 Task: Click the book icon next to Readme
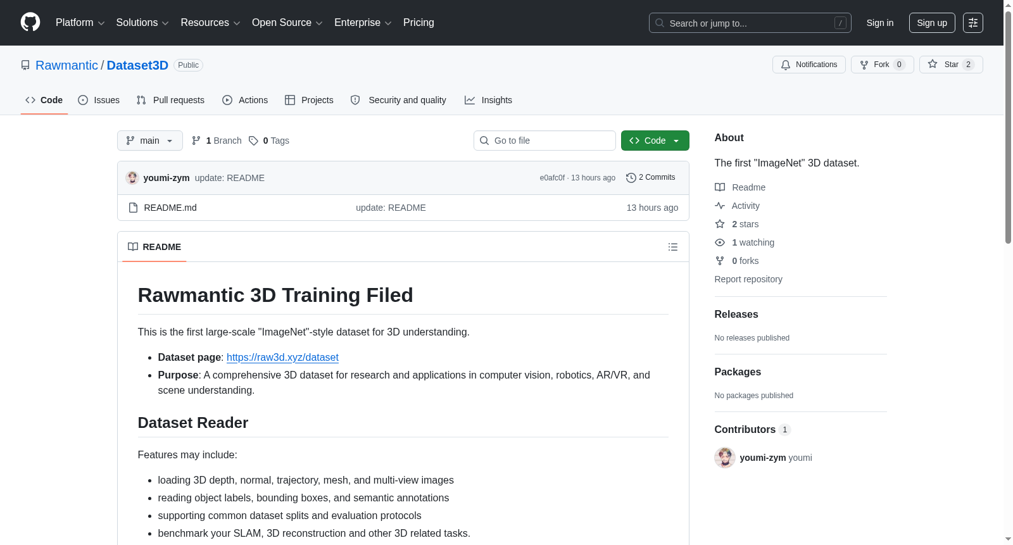720,187
